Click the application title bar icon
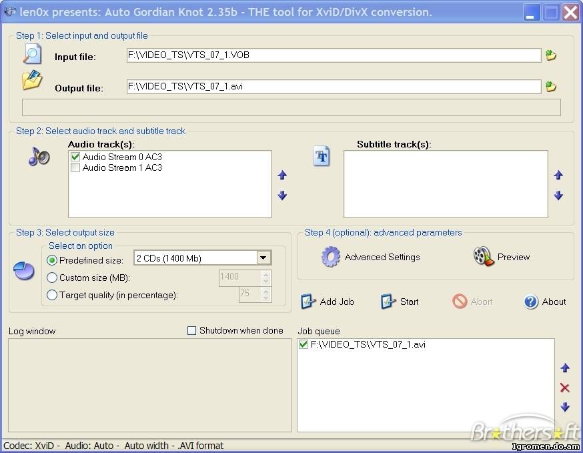583x453 pixels. pyautogui.click(x=9, y=11)
